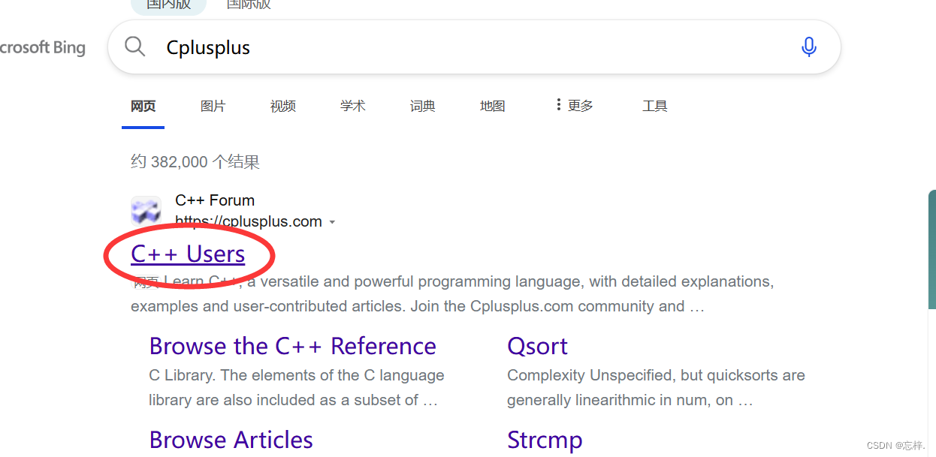Open the Strcmp sublink
The width and height of the screenshot is (936, 457).
pos(545,440)
